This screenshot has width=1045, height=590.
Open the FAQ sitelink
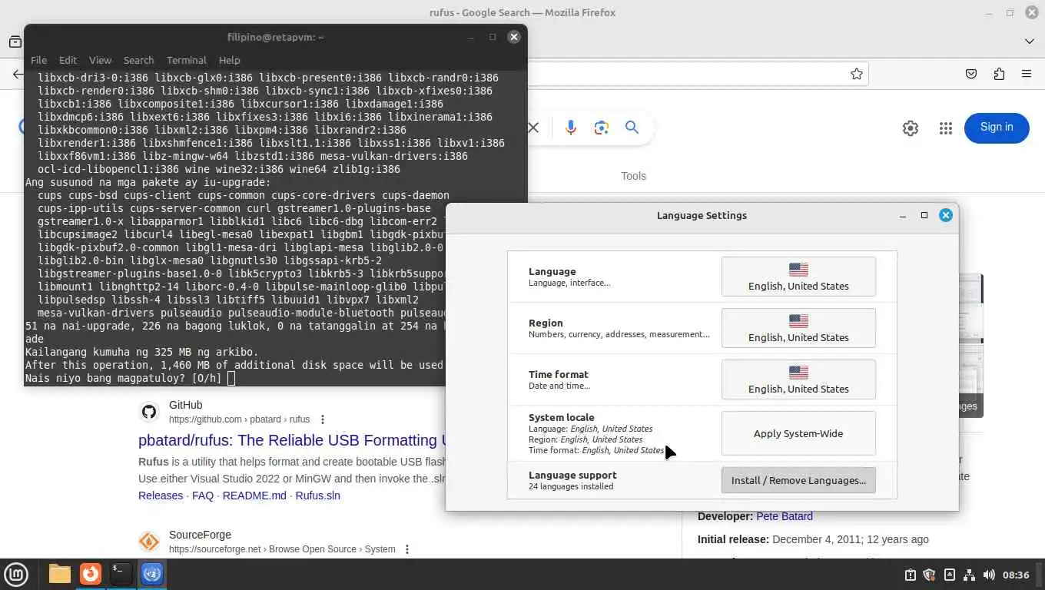pos(203,496)
